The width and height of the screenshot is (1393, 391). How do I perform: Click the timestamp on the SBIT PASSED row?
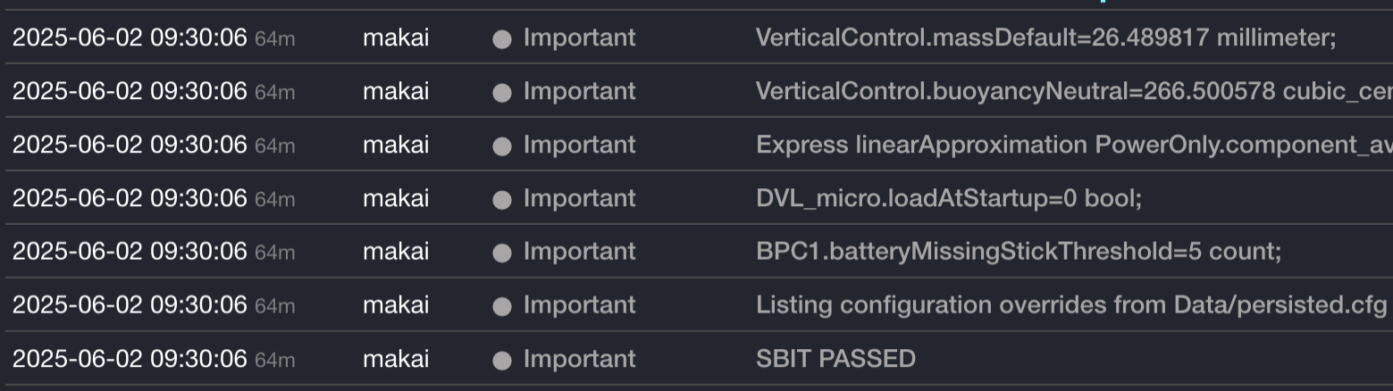tap(130, 359)
